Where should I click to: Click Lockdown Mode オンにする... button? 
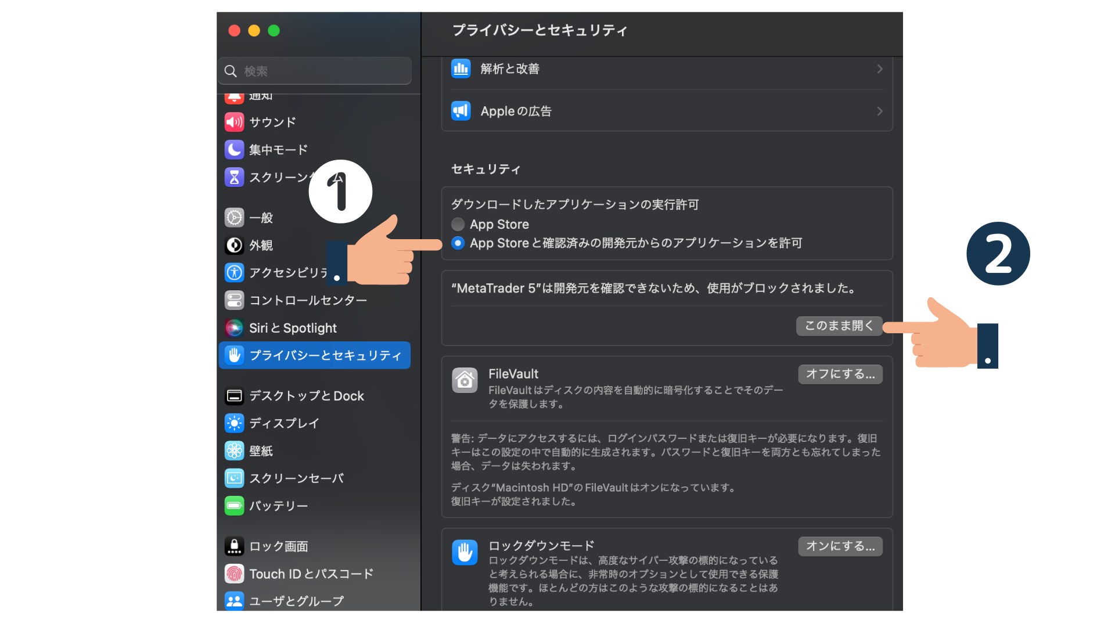[x=840, y=546]
